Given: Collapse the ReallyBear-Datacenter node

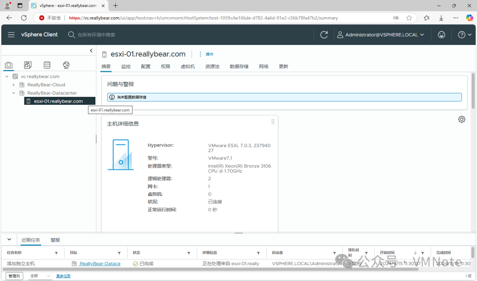Looking at the screenshot, I should click(13, 93).
